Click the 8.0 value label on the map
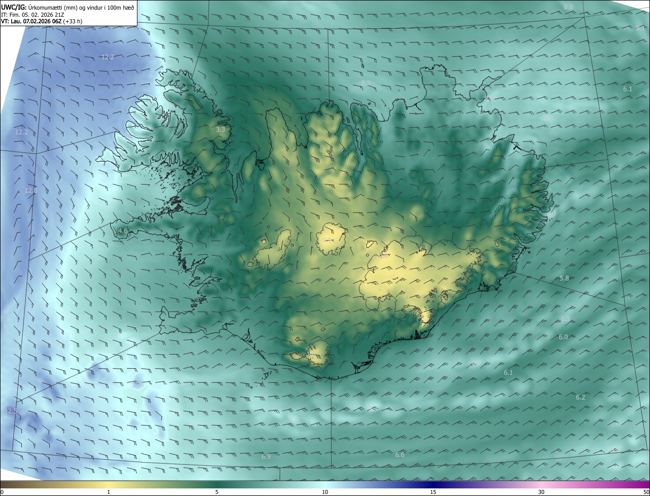650x496 pixels. pyautogui.click(x=568, y=7)
